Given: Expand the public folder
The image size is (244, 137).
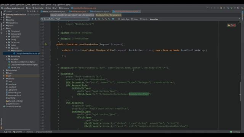Looking at the screenshot, I should (x=4, y=25).
